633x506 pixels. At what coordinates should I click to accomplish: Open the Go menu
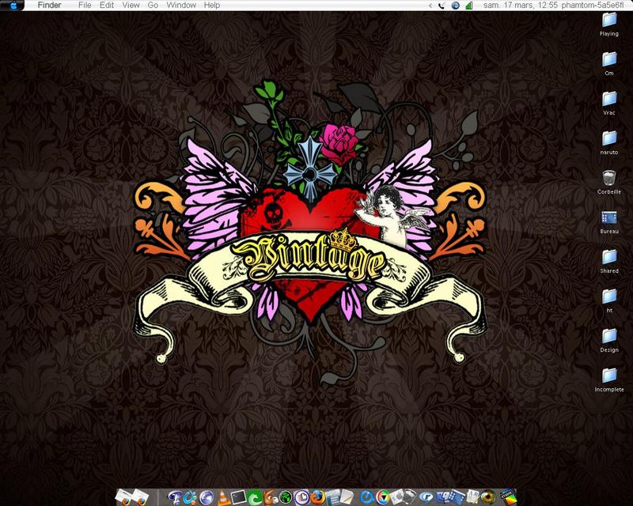[153, 6]
